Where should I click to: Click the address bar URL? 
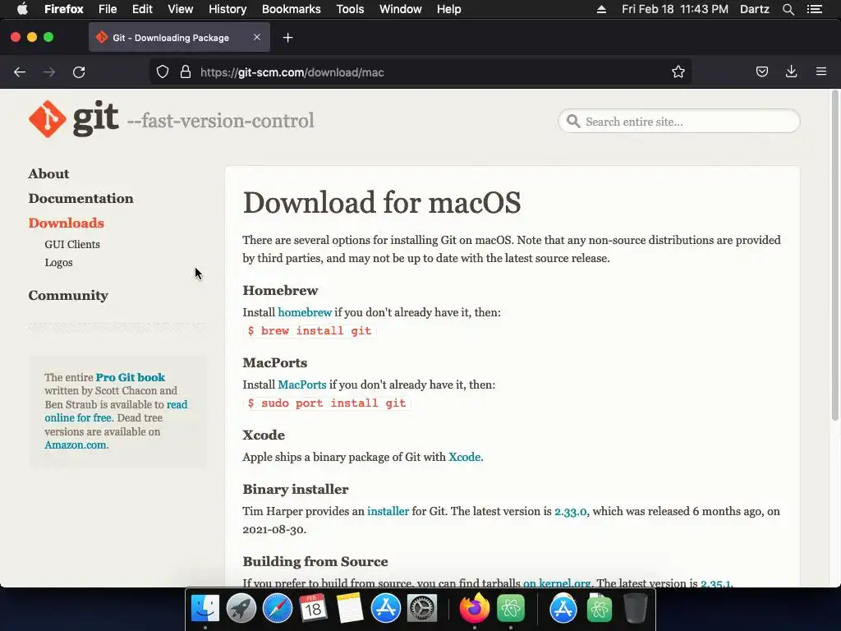292,72
